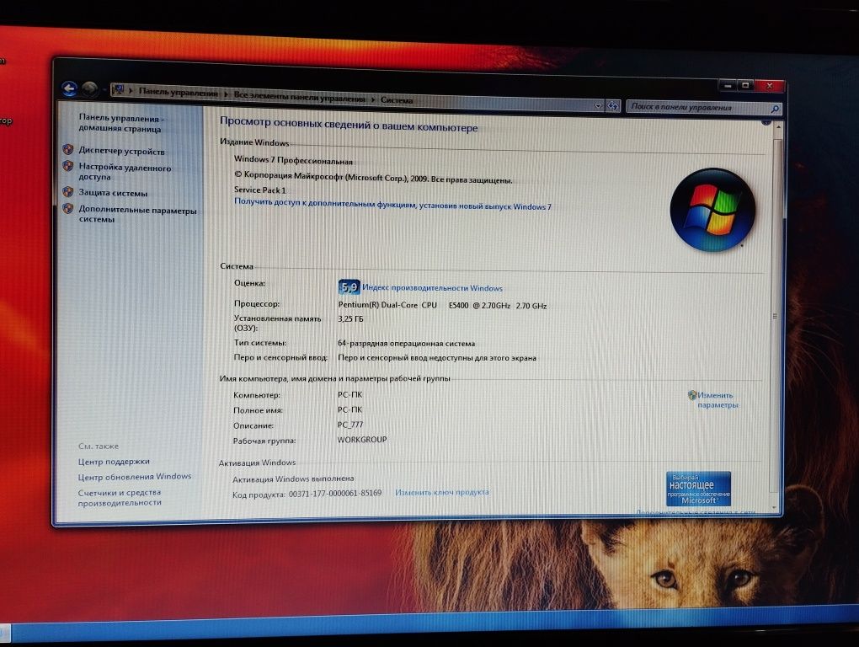The image size is (859, 647).
Task: Click the 3,25 ГБ memory value
Action: tap(350, 318)
